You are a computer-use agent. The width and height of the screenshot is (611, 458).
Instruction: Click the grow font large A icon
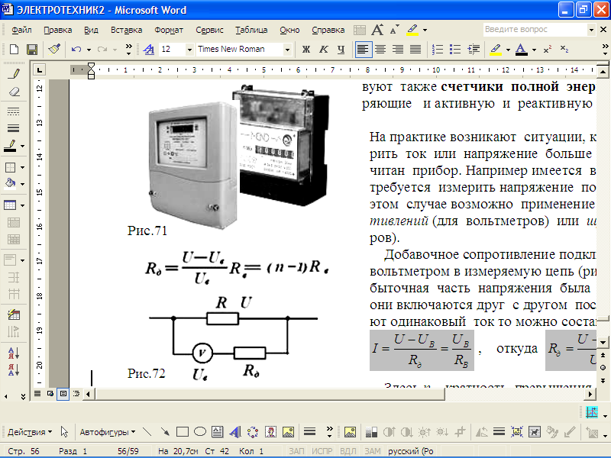tap(377, 30)
